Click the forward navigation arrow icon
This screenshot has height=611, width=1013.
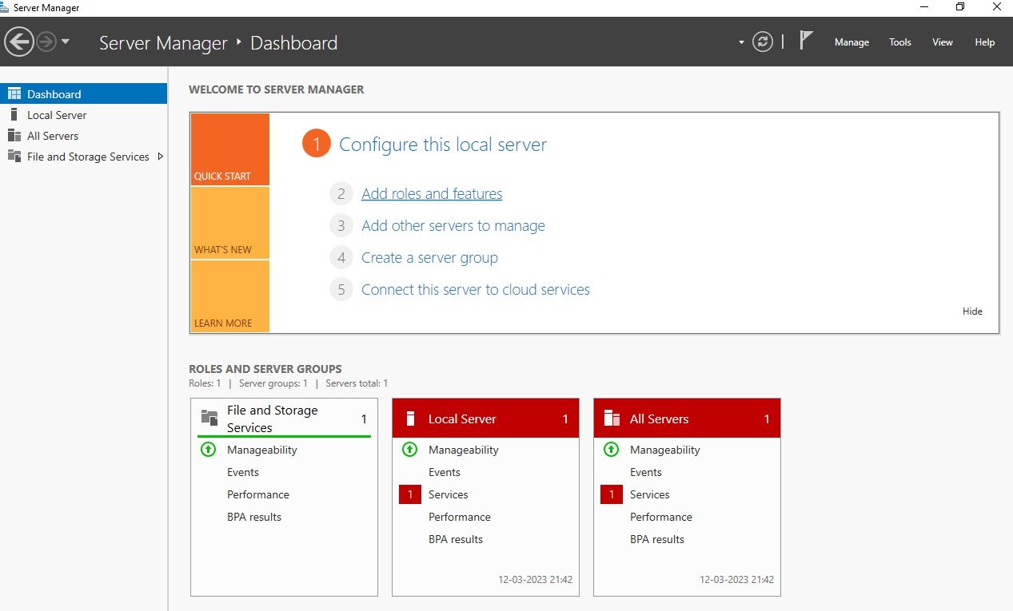(x=46, y=42)
